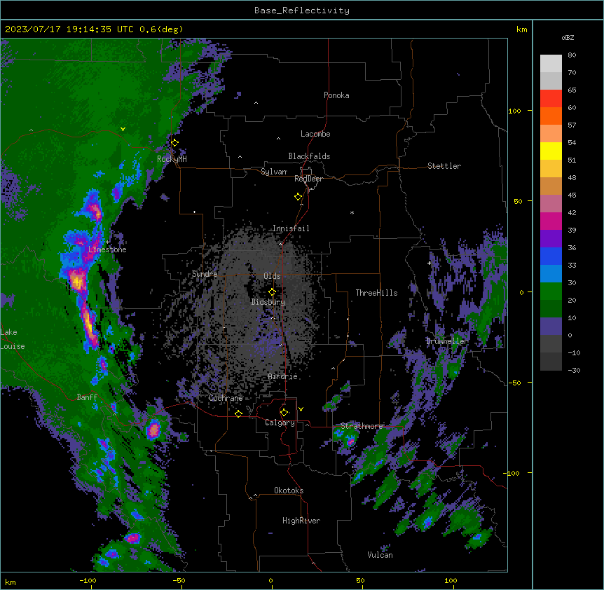
Task: Select the HighRiver map label
Action: (x=301, y=521)
